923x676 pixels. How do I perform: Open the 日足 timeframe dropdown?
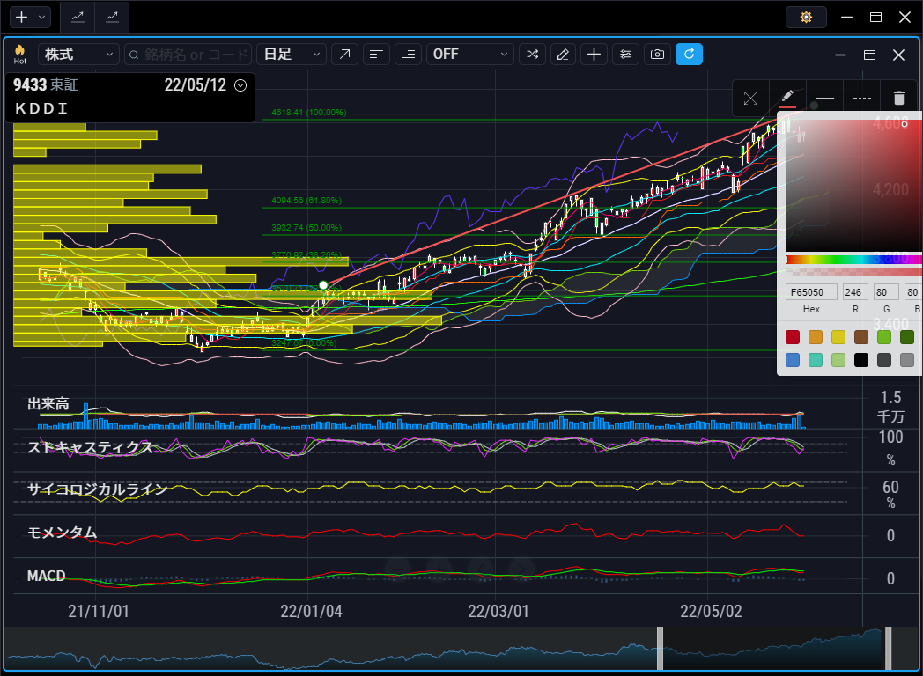pos(291,55)
